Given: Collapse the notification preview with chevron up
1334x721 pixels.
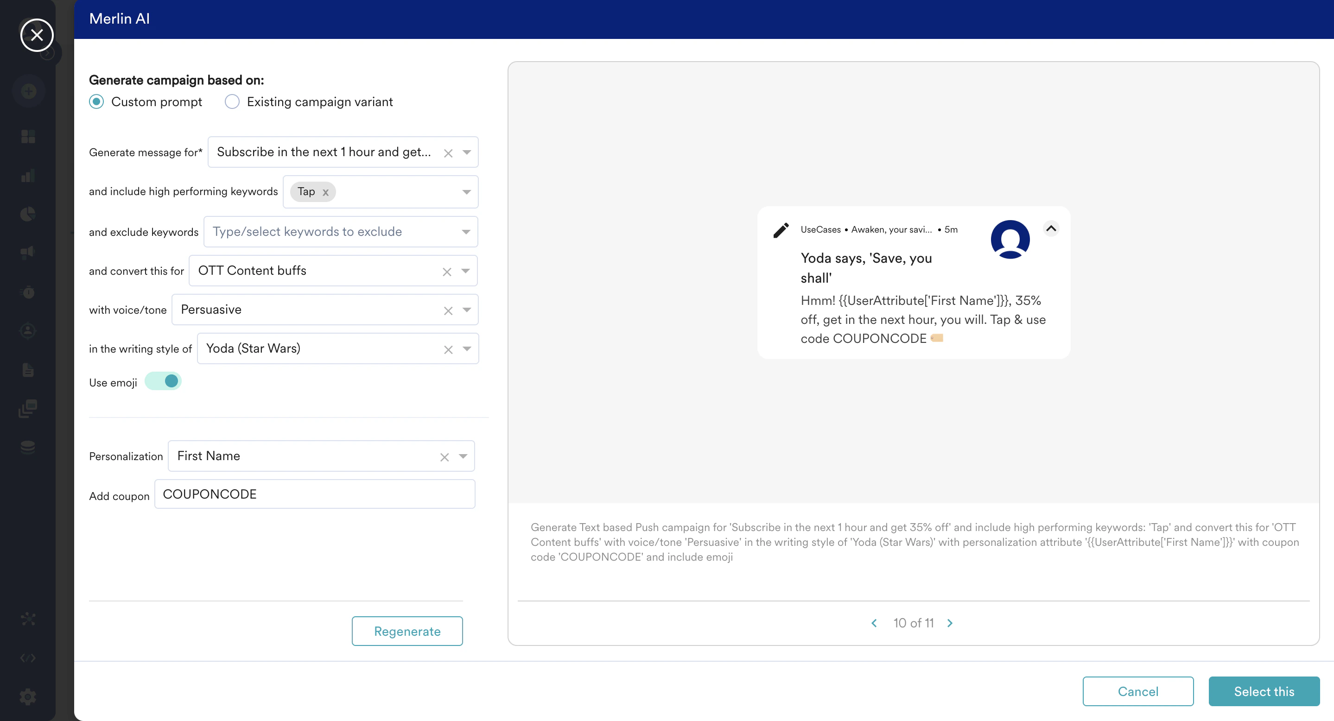Looking at the screenshot, I should click(x=1051, y=228).
